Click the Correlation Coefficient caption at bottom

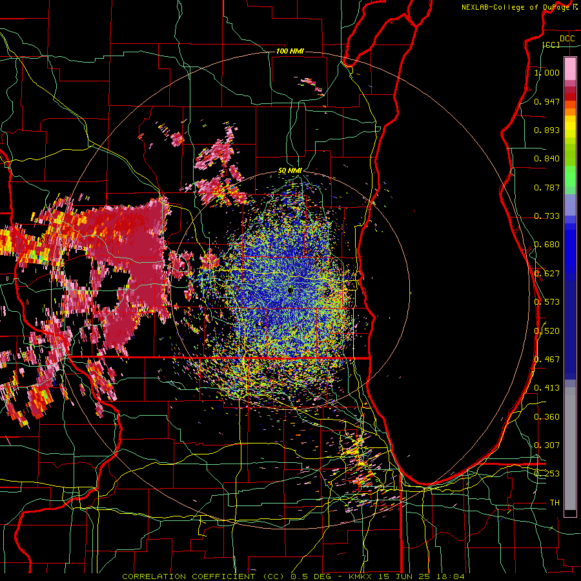[x=293, y=576]
